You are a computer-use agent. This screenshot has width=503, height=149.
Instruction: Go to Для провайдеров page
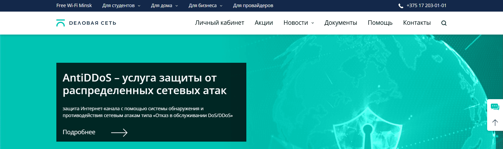tap(253, 6)
